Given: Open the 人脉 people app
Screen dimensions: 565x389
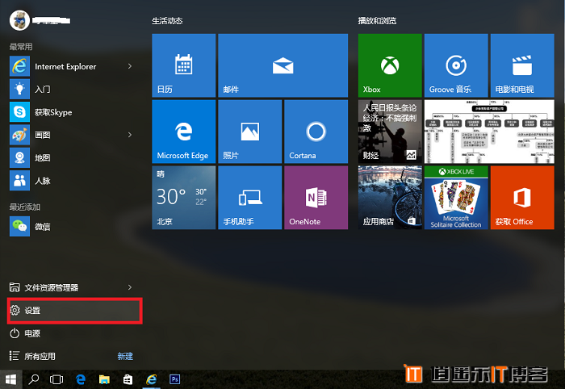Looking at the screenshot, I should coord(72,181).
